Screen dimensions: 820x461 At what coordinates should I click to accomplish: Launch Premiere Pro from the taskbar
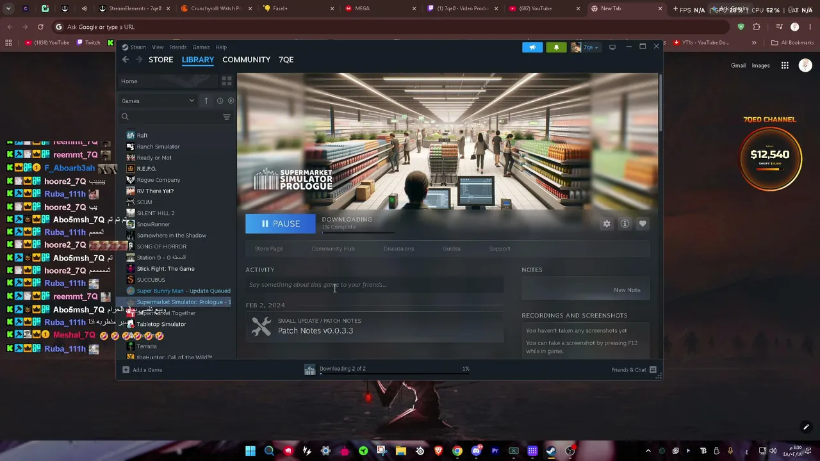(495, 451)
